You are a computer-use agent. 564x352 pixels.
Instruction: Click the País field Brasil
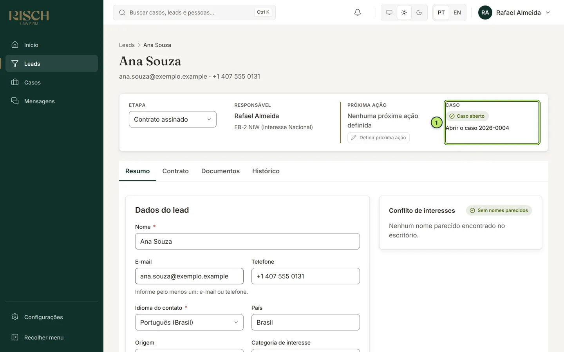click(x=305, y=322)
